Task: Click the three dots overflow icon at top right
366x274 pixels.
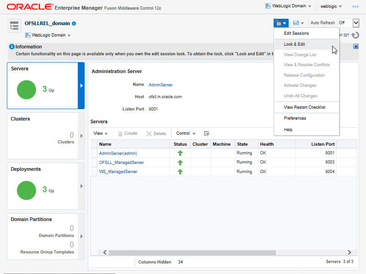Action: (x=355, y=6)
